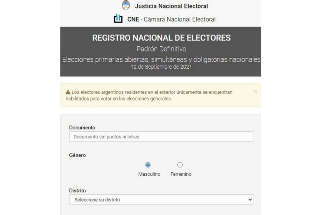This screenshot has width=323, height=215.
Task: Select the Femenino radio button
Action: tap(180, 165)
